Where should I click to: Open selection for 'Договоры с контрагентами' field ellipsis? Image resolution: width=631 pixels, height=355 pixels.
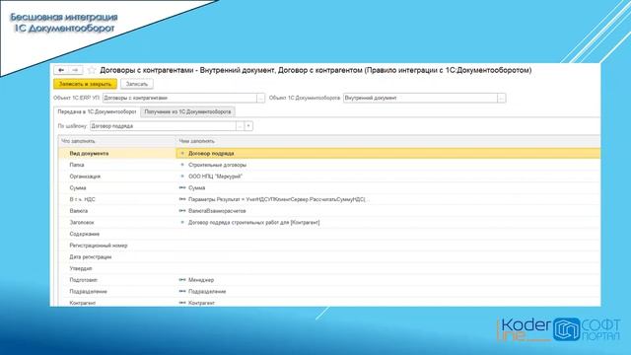coord(260,98)
